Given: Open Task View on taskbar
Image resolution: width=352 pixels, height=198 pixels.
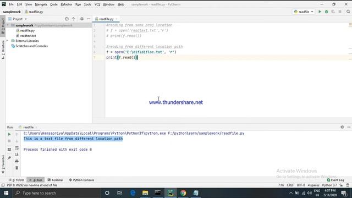Looking at the screenshot, I should 119,193.
